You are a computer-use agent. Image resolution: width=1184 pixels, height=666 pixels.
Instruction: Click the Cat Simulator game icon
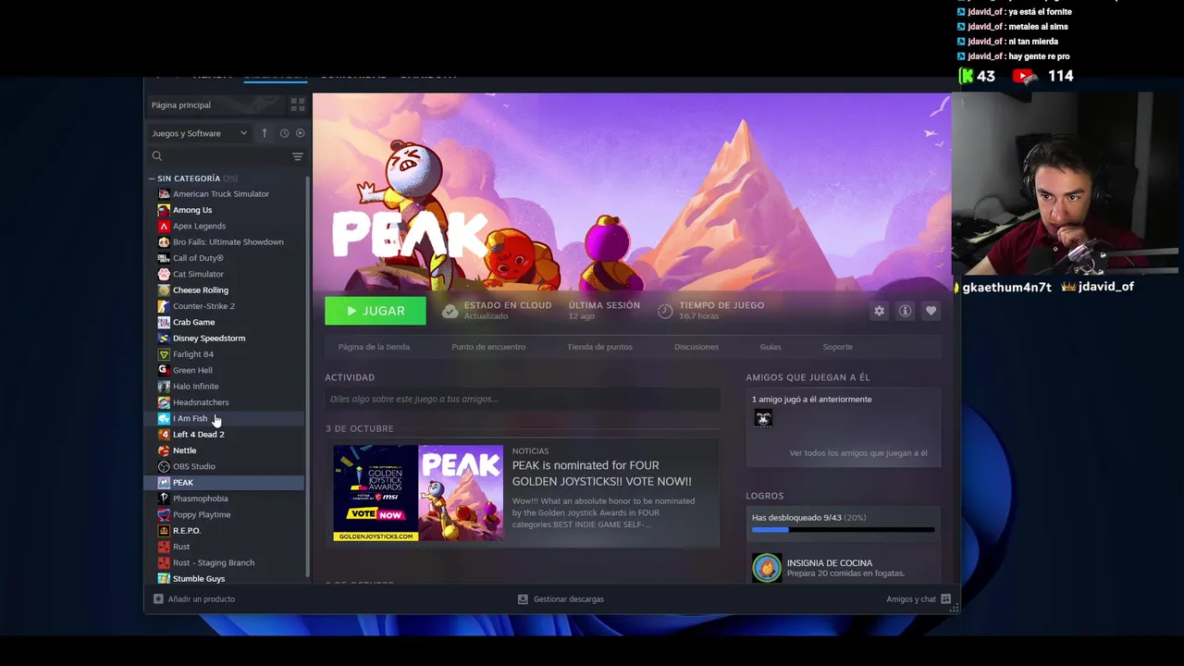[164, 274]
